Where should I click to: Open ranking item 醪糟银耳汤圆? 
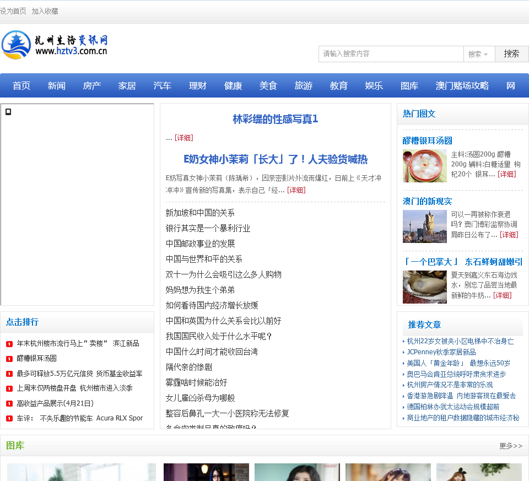coord(37,359)
